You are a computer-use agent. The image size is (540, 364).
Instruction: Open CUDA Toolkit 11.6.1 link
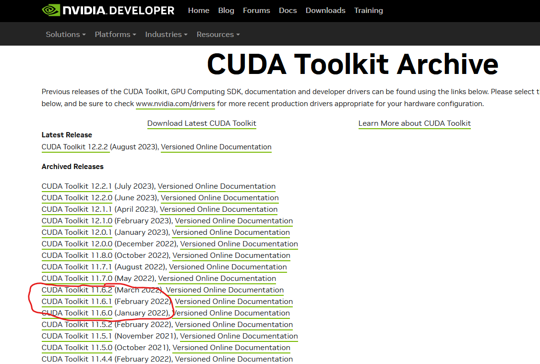tap(77, 302)
